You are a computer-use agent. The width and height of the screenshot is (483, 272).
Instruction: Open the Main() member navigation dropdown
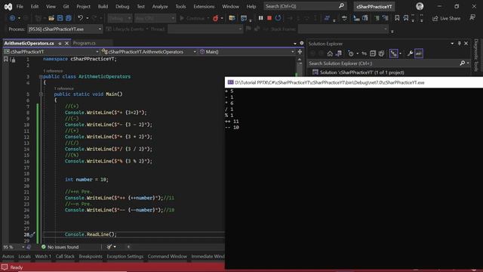tap(247, 52)
